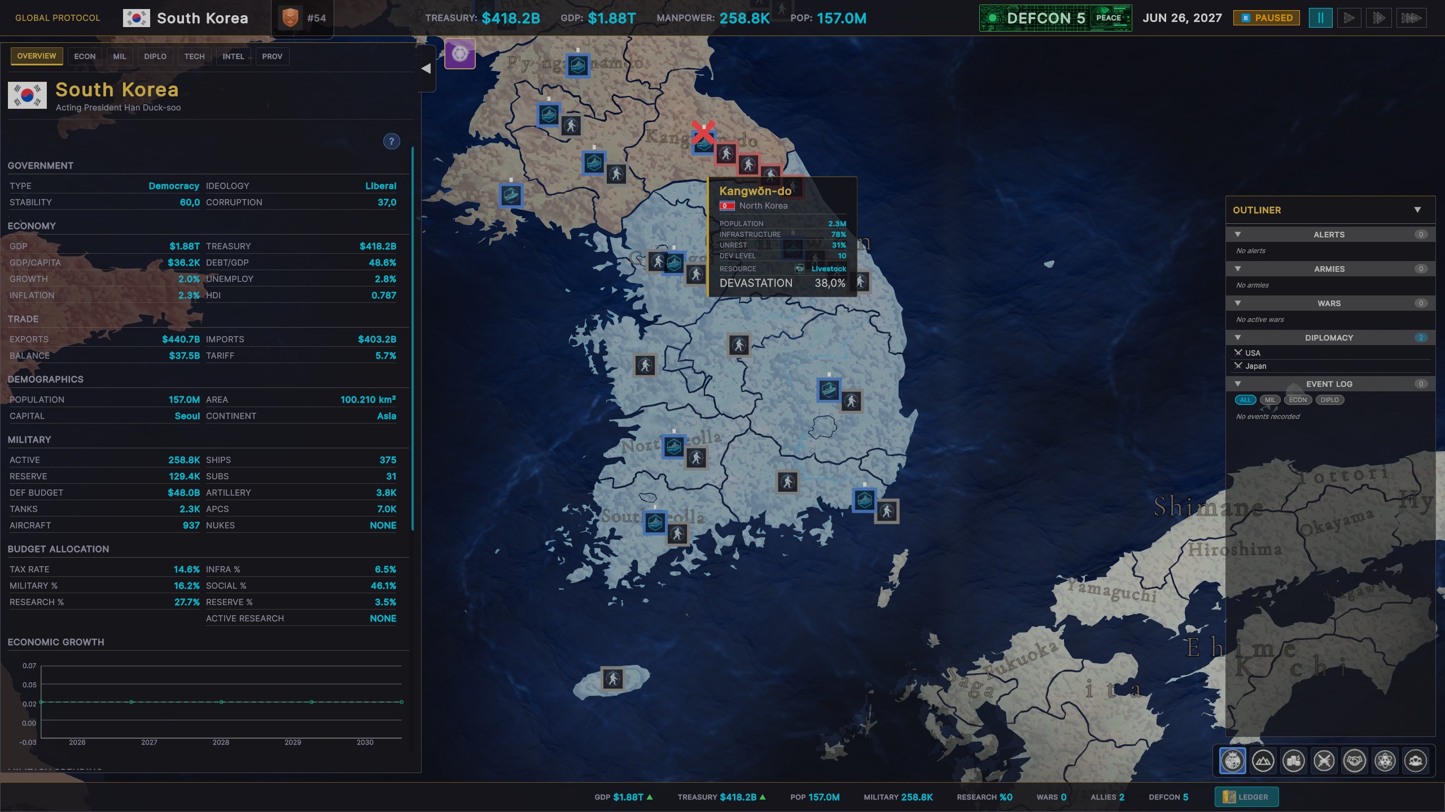Screen dimensions: 1445x812
Task: Select the terrain map mode icon
Action: 1264,761
